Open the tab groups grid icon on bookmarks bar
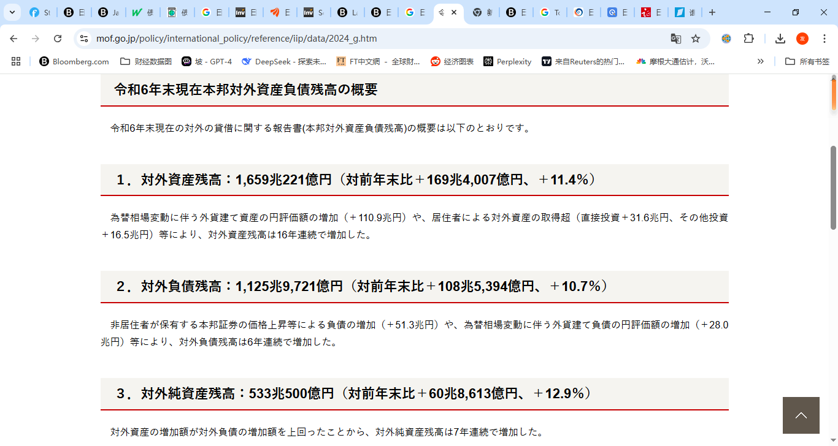 [x=15, y=61]
